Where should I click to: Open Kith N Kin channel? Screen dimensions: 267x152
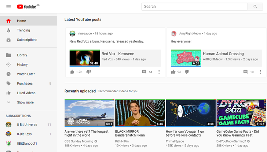point(122,141)
